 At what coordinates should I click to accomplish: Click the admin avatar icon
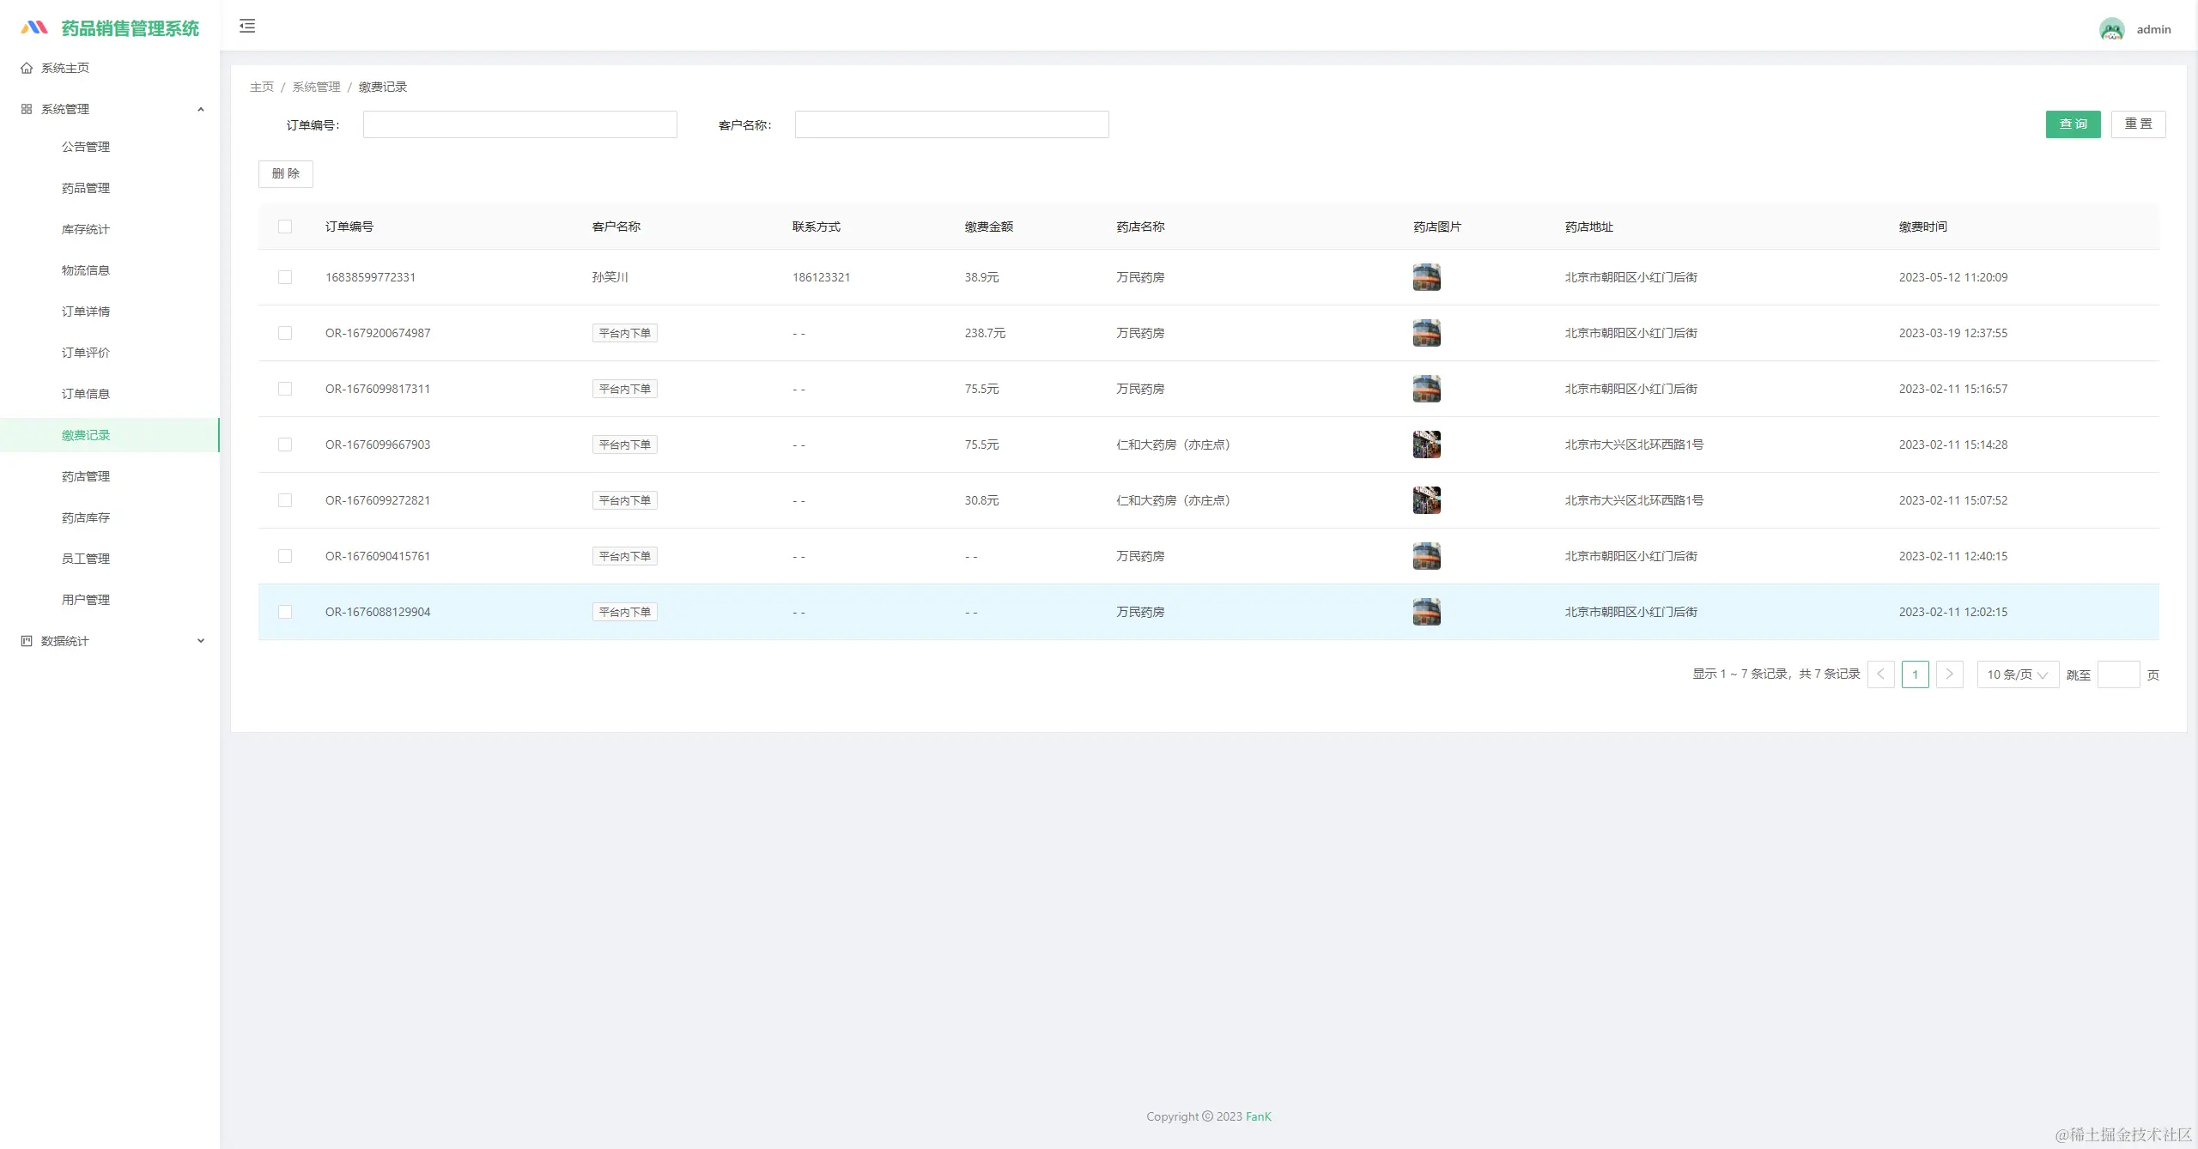click(x=2111, y=29)
